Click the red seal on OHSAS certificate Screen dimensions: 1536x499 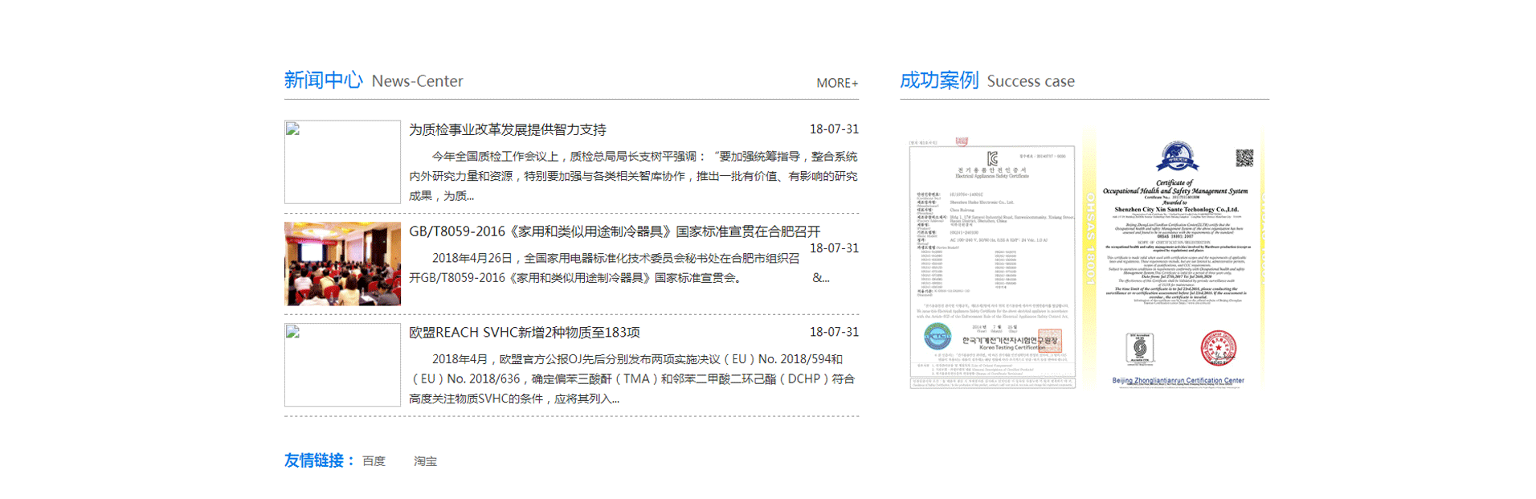coord(1218,348)
